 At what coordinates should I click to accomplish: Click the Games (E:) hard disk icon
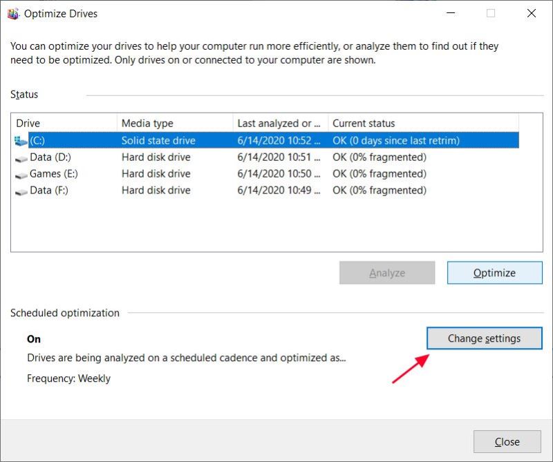[x=21, y=173]
